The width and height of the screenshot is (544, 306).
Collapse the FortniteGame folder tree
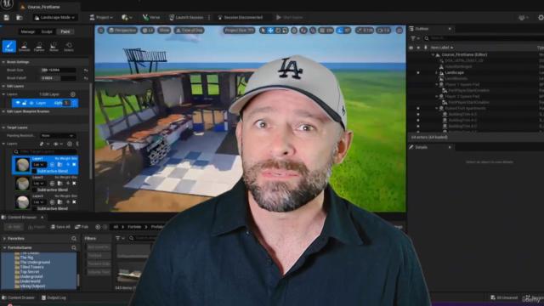click(x=4, y=247)
